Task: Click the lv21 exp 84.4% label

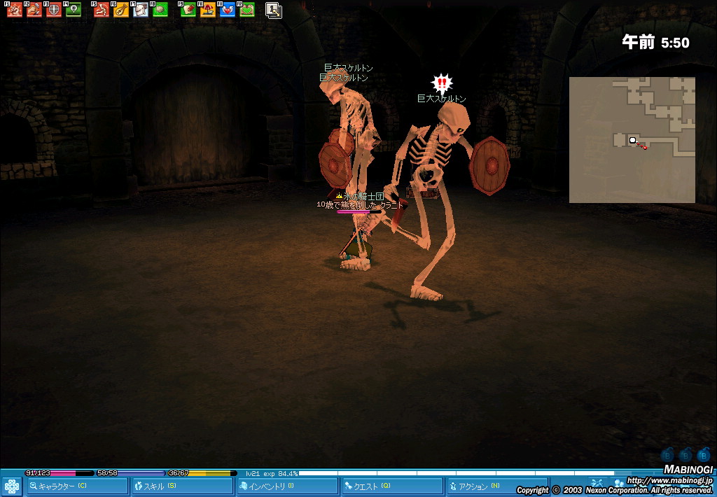Action: (x=272, y=474)
